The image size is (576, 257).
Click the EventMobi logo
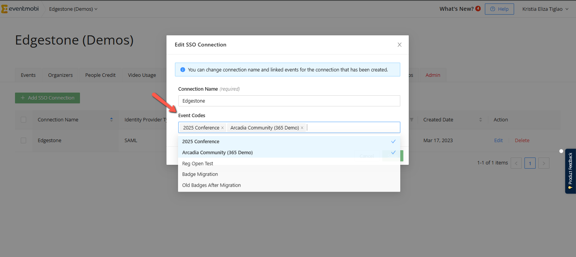tap(20, 9)
